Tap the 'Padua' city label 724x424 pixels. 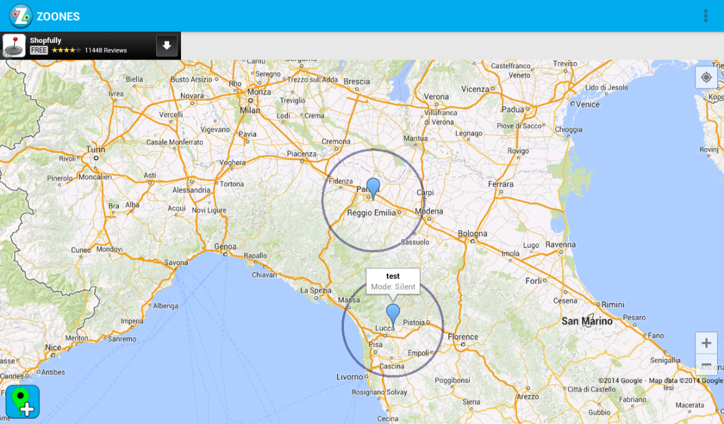click(513, 110)
